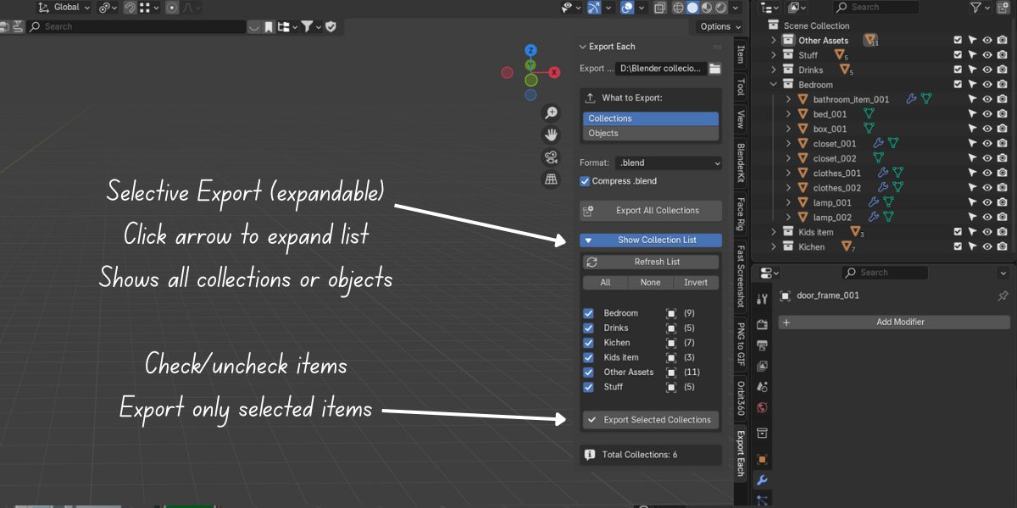Click the camera view icon in viewport sidebar

(x=551, y=156)
